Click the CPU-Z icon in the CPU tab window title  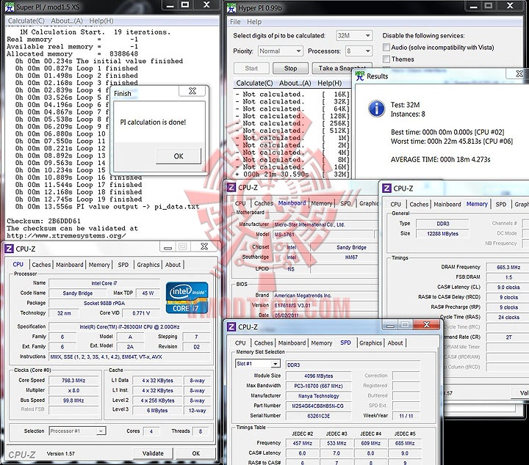click(9, 249)
